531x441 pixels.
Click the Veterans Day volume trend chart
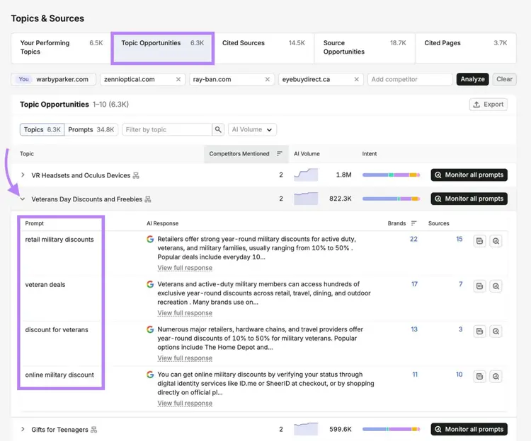(x=306, y=199)
